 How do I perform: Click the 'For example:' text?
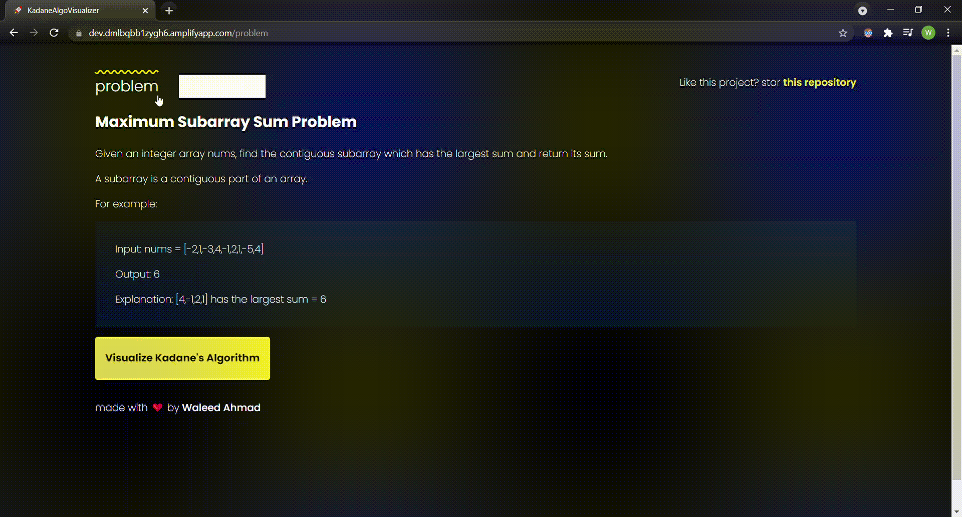[126, 204]
